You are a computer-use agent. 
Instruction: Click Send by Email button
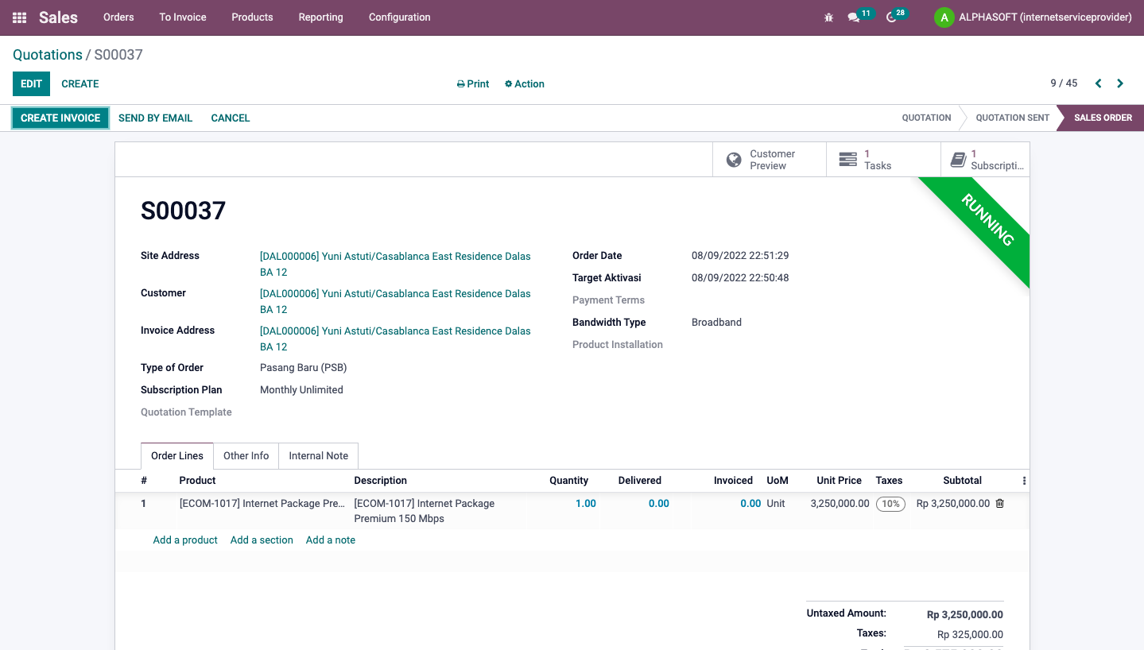pyautogui.click(x=156, y=118)
